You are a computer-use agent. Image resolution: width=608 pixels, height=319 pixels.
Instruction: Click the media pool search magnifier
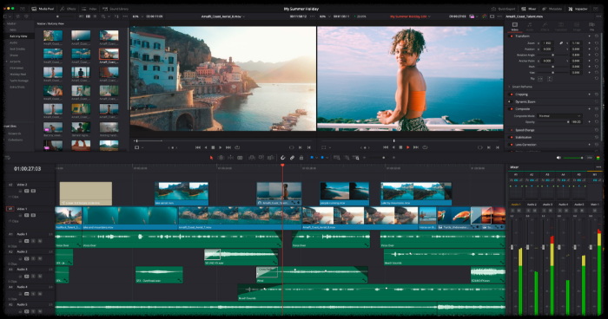pos(103,16)
